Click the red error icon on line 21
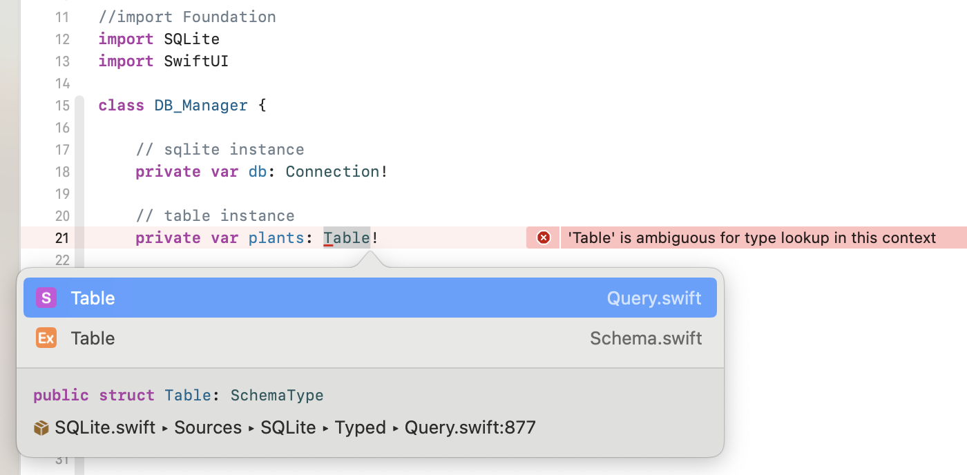967x475 pixels. [544, 237]
